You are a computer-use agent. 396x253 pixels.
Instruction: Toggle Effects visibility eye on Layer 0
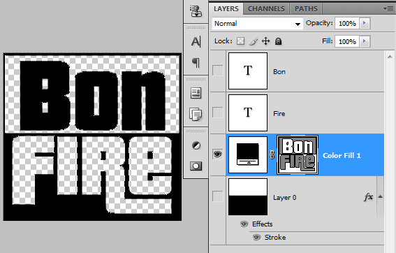click(244, 224)
